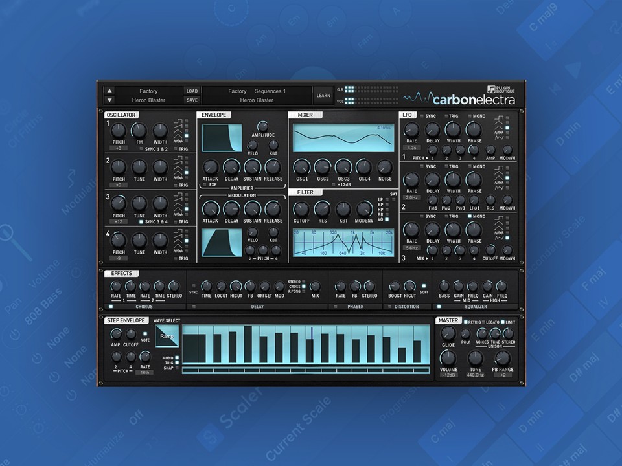
Task: Click the Ramp wave select thumbnail
Action: [x=167, y=337]
